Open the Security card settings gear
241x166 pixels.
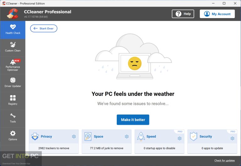coord(233,138)
